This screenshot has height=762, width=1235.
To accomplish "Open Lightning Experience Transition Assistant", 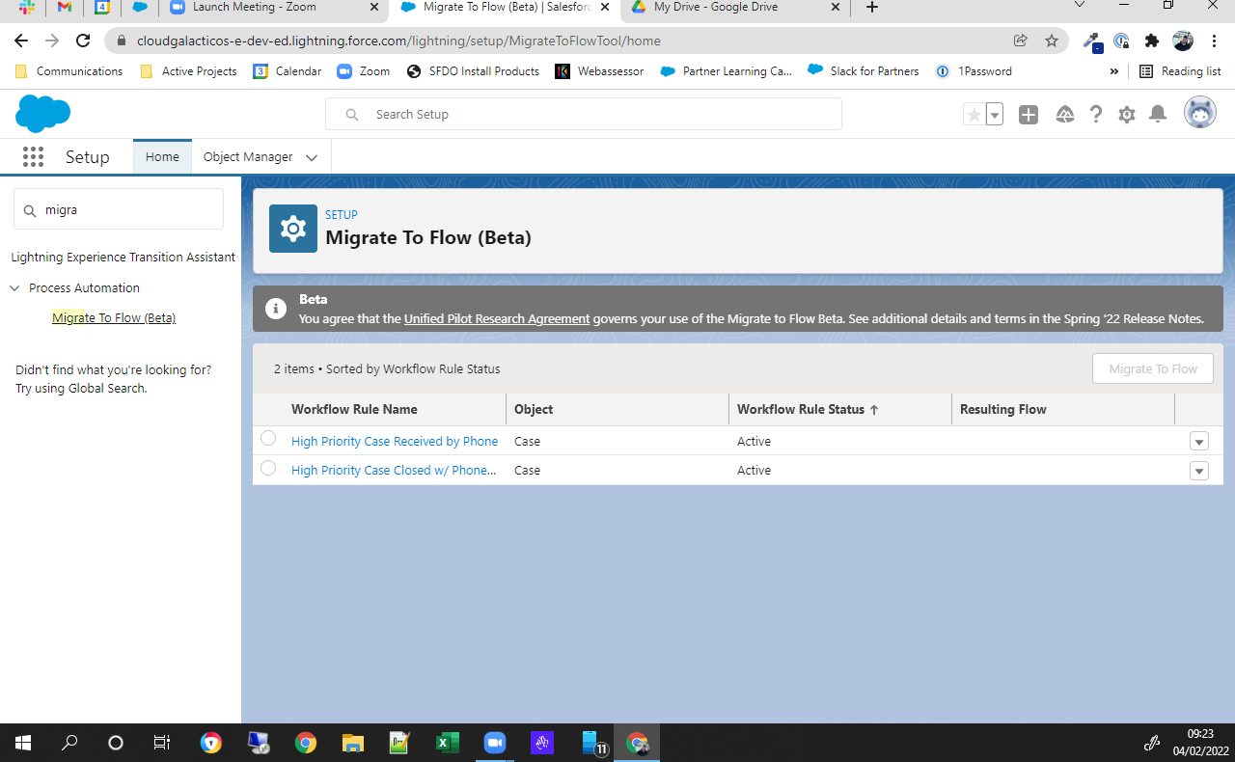I will (x=123, y=257).
